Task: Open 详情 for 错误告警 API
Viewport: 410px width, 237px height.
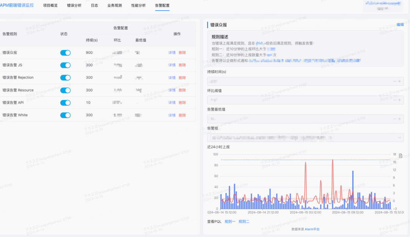Action: [172, 103]
